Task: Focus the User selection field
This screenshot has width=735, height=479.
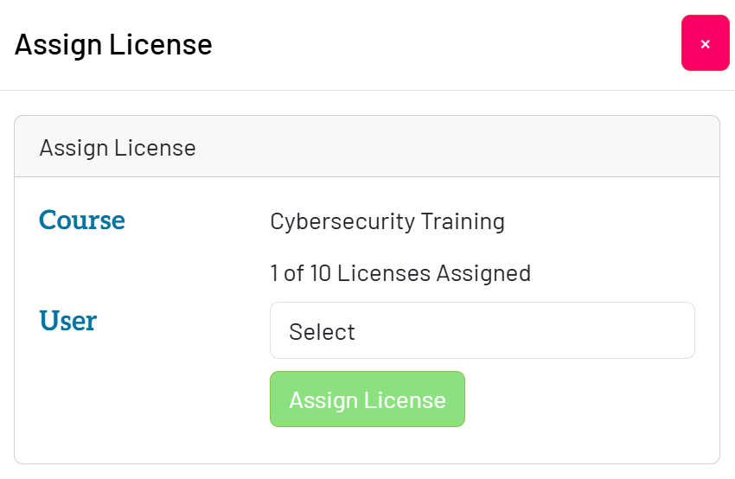Action: [x=482, y=330]
